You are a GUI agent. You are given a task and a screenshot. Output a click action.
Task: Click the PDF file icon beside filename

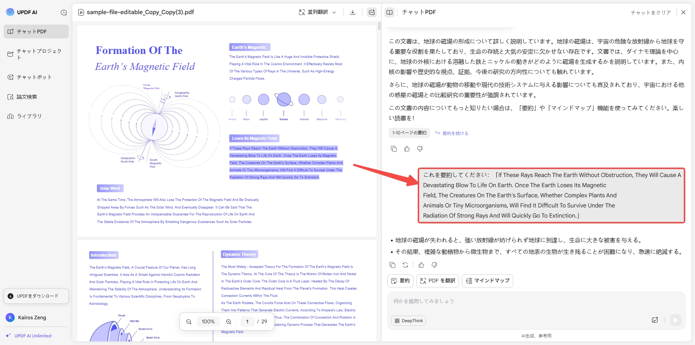[x=81, y=12]
